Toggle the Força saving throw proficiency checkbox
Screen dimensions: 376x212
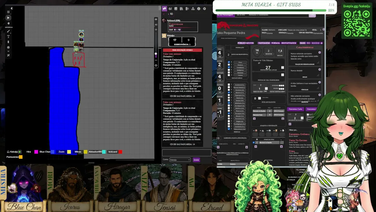coord(229,62)
